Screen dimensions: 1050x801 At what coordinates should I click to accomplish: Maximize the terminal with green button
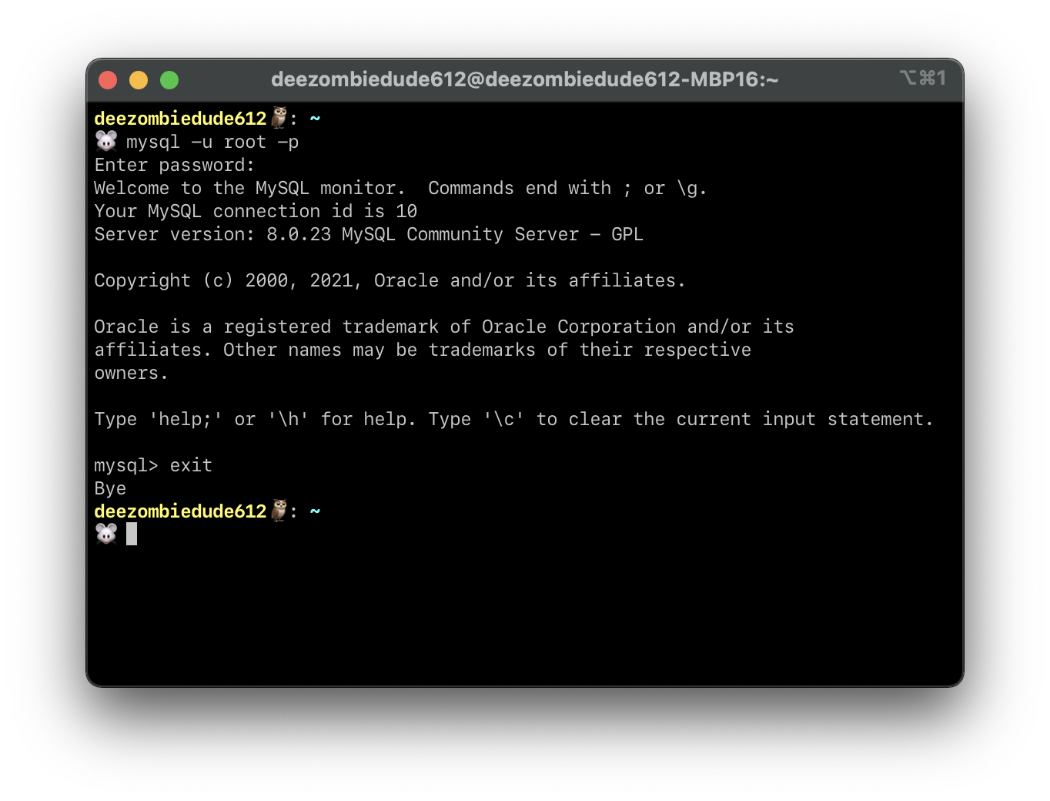(x=169, y=80)
